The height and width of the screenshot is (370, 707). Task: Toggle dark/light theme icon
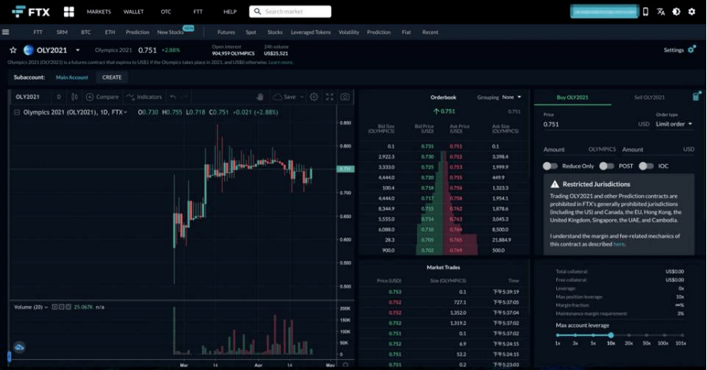676,12
